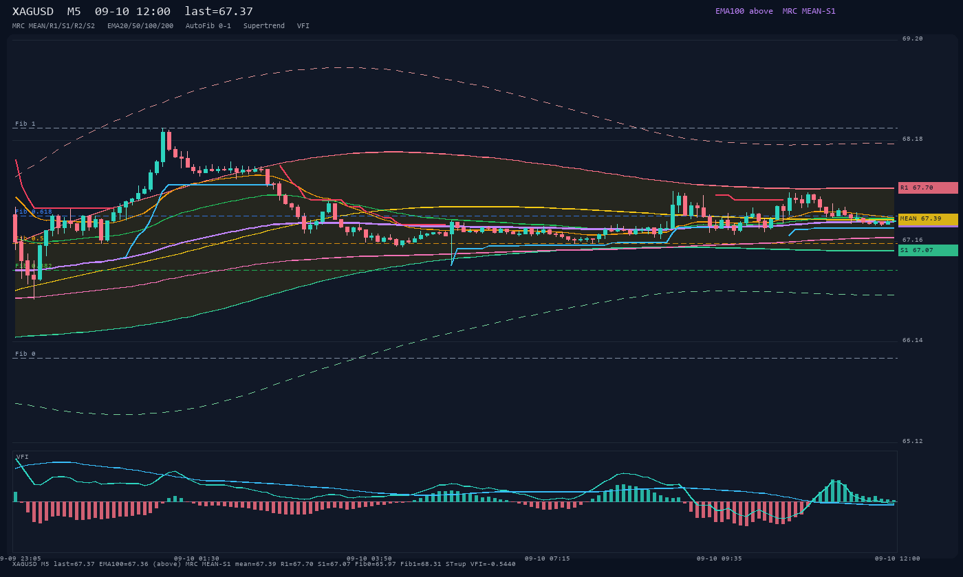Click the 09-10 01:30 time axis label

pyautogui.click(x=197, y=558)
